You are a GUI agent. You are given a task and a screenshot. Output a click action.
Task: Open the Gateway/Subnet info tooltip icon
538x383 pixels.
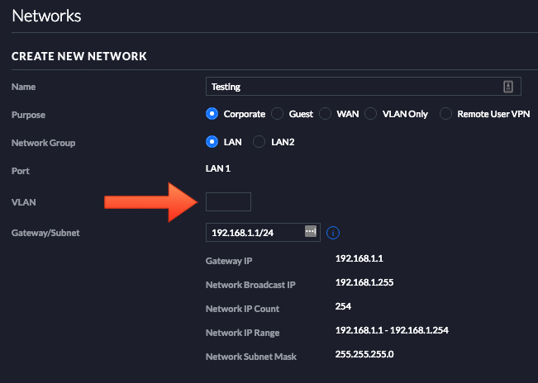tap(333, 233)
